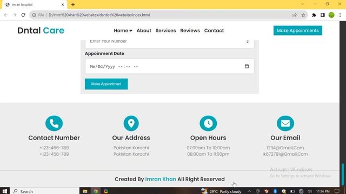
Task: Open the Windows Start menu
Action: (5, 191)
